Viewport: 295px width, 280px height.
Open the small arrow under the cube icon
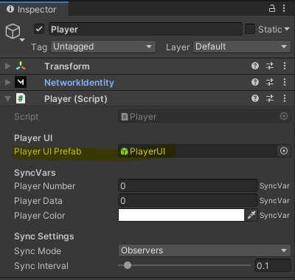coord(22,40)
